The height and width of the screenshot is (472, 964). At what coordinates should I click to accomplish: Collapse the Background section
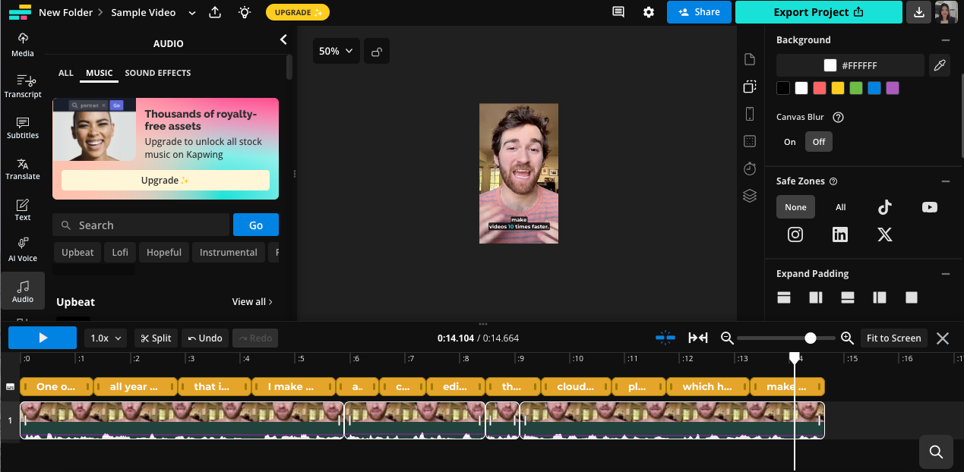[x=945, y=40]
